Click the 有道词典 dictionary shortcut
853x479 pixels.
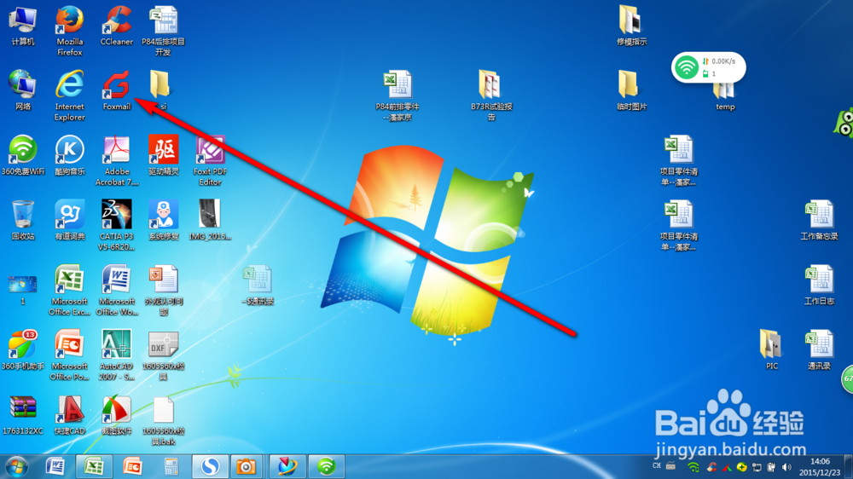click(70, 220)
